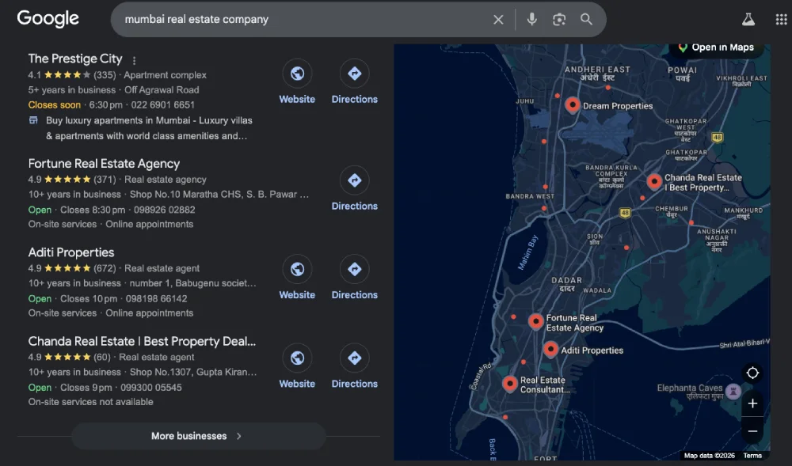
Task: Click the Aditi Properties map pin
Action: click(550, 349)
